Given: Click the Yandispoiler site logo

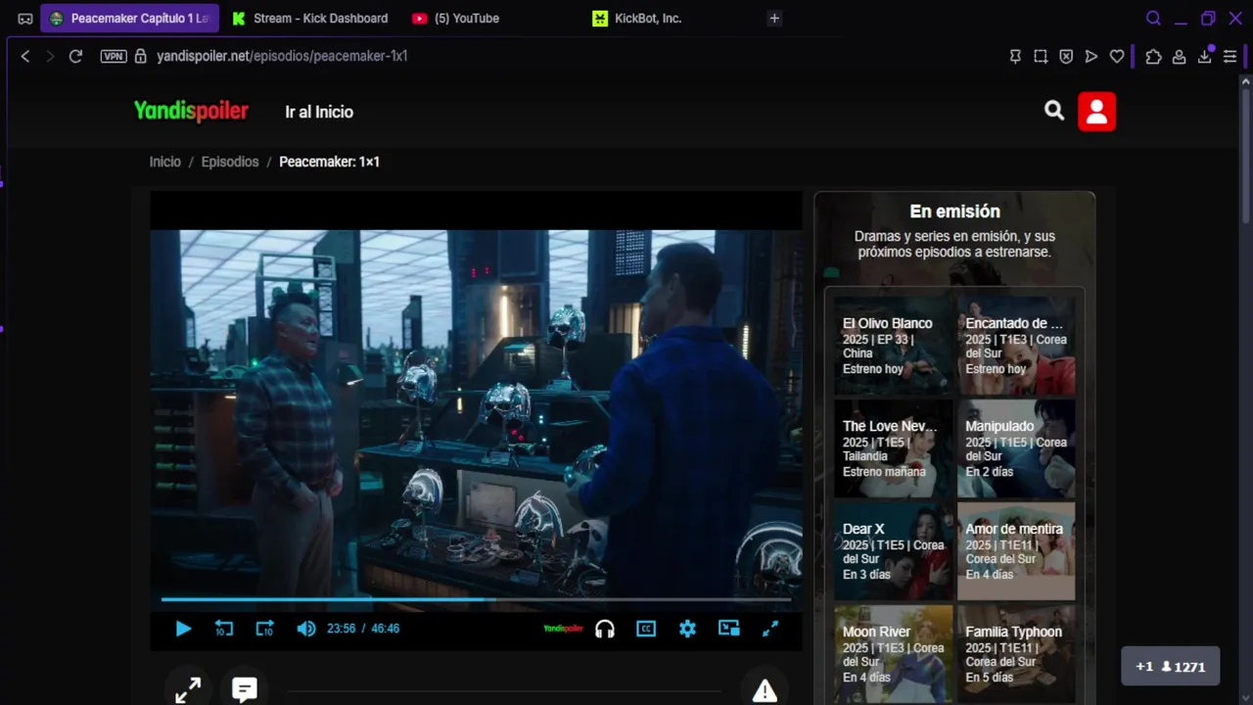Looking at the screenshot, I should (x=191, y=112).
